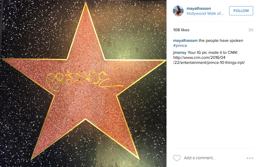Open commenter jmansy's profile

(180, 52)
